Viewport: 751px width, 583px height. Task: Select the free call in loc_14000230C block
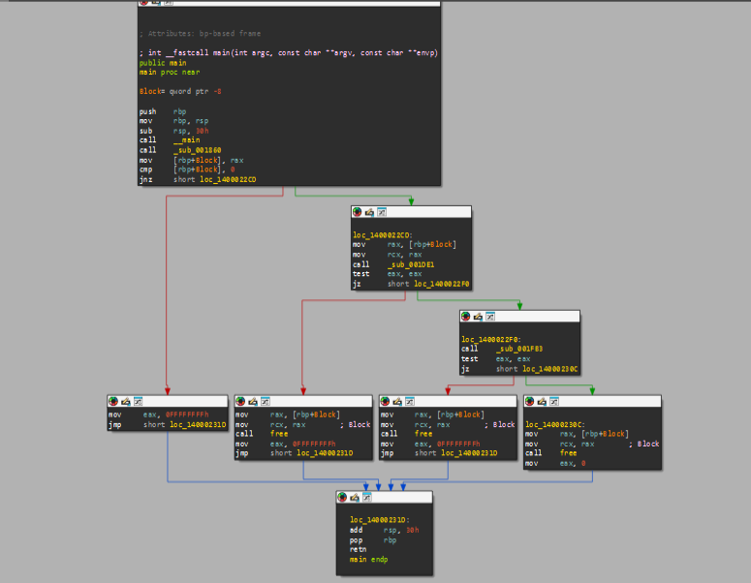(x=567, y=453)
